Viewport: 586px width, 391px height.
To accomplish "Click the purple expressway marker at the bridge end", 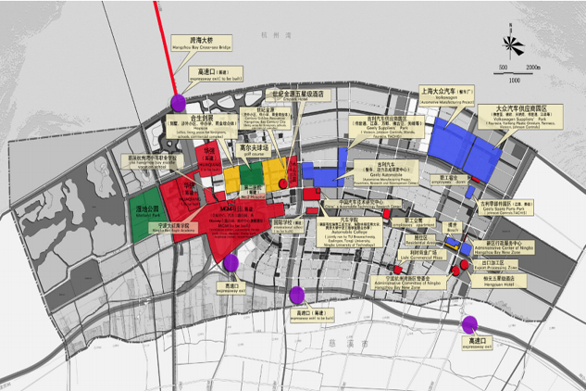I will click(179, 103).
